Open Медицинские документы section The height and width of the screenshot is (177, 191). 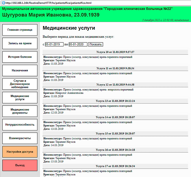[x=20, y=111]
